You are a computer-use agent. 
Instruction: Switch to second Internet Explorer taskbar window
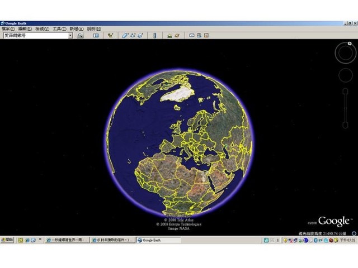(112, 240)
